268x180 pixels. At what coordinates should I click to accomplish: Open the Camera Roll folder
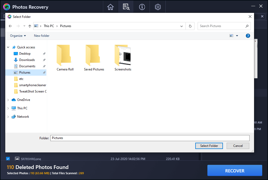click(65, 58)
